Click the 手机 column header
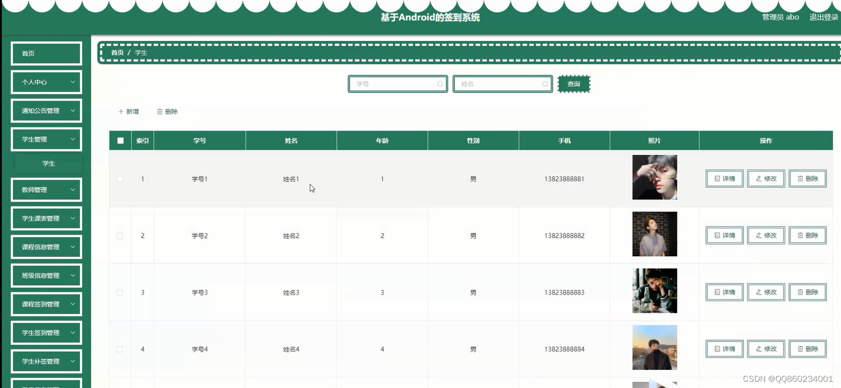841x388 pixels. (564, 141)
